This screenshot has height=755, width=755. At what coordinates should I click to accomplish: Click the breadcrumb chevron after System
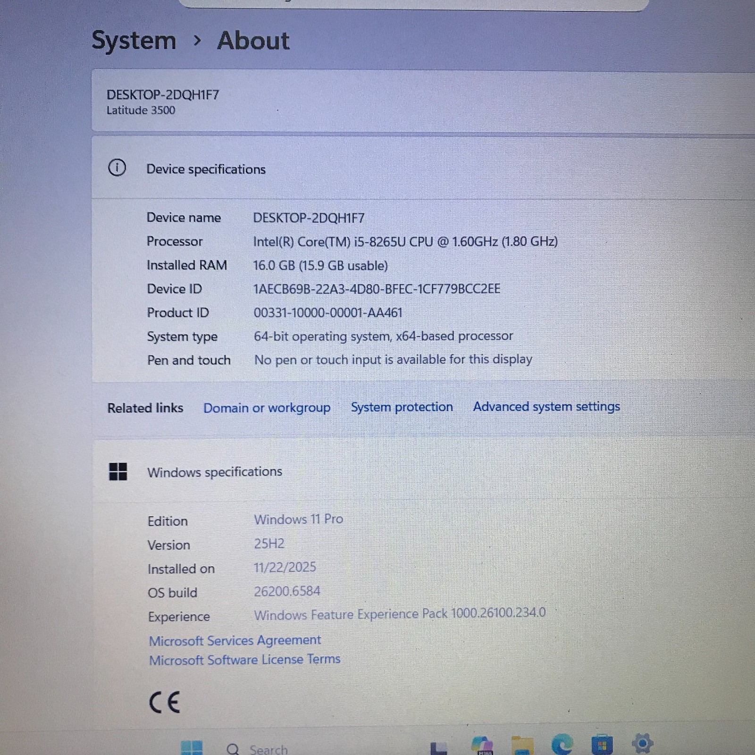197,41
